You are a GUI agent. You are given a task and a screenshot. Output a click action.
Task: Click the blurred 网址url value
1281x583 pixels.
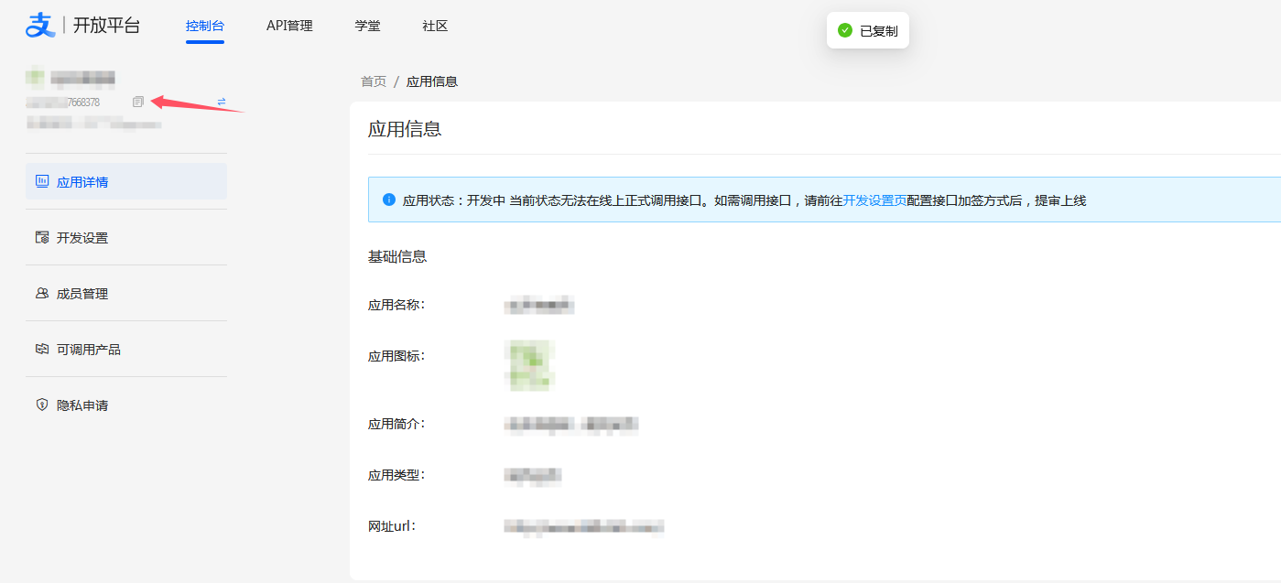pyautogui.click(x=583, y=526)
